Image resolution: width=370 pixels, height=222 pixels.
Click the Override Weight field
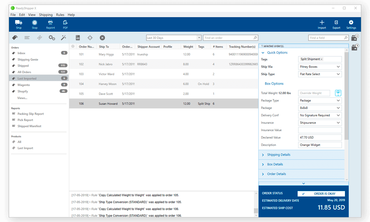[314, 93]
